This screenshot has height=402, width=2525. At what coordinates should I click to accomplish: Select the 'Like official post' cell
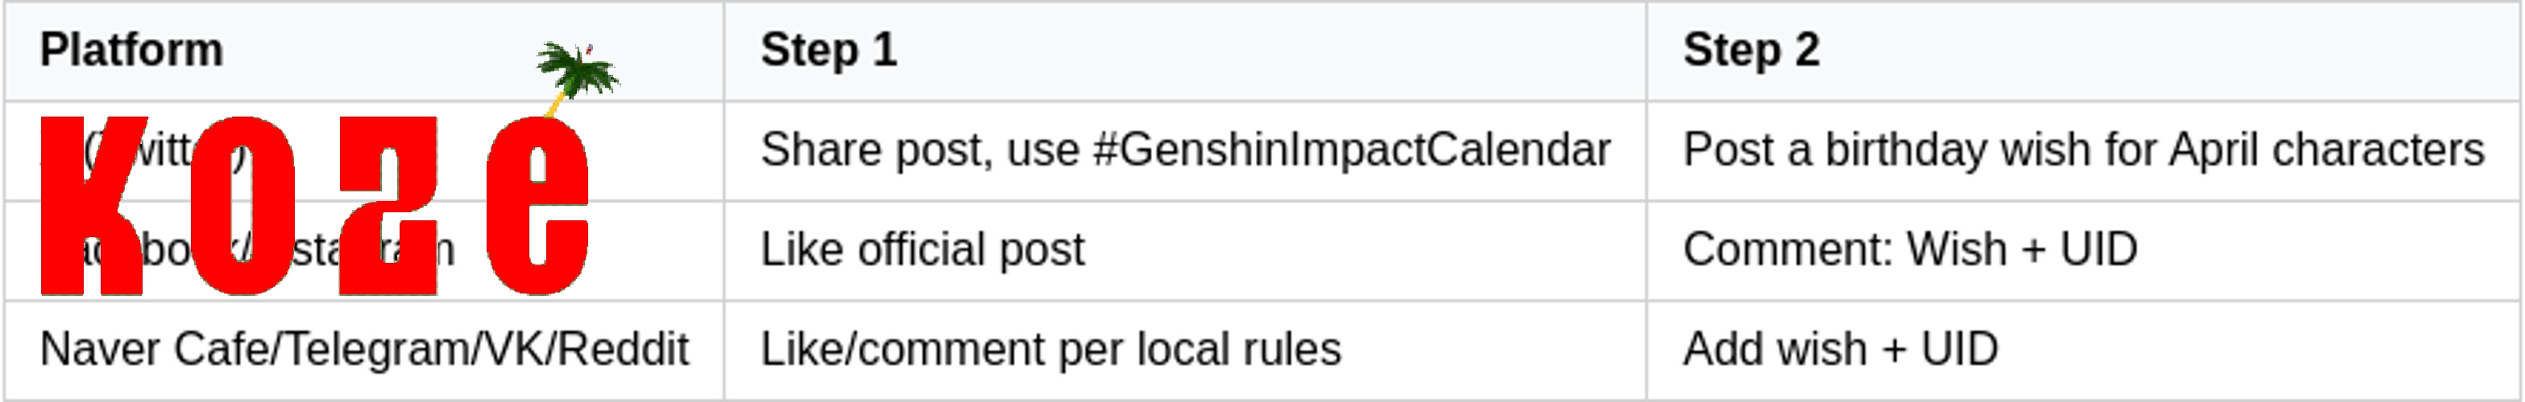coord(923,250)
